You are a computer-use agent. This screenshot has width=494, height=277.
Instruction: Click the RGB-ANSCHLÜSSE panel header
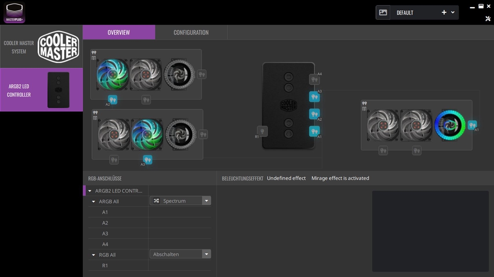click(x=105, y=179)
